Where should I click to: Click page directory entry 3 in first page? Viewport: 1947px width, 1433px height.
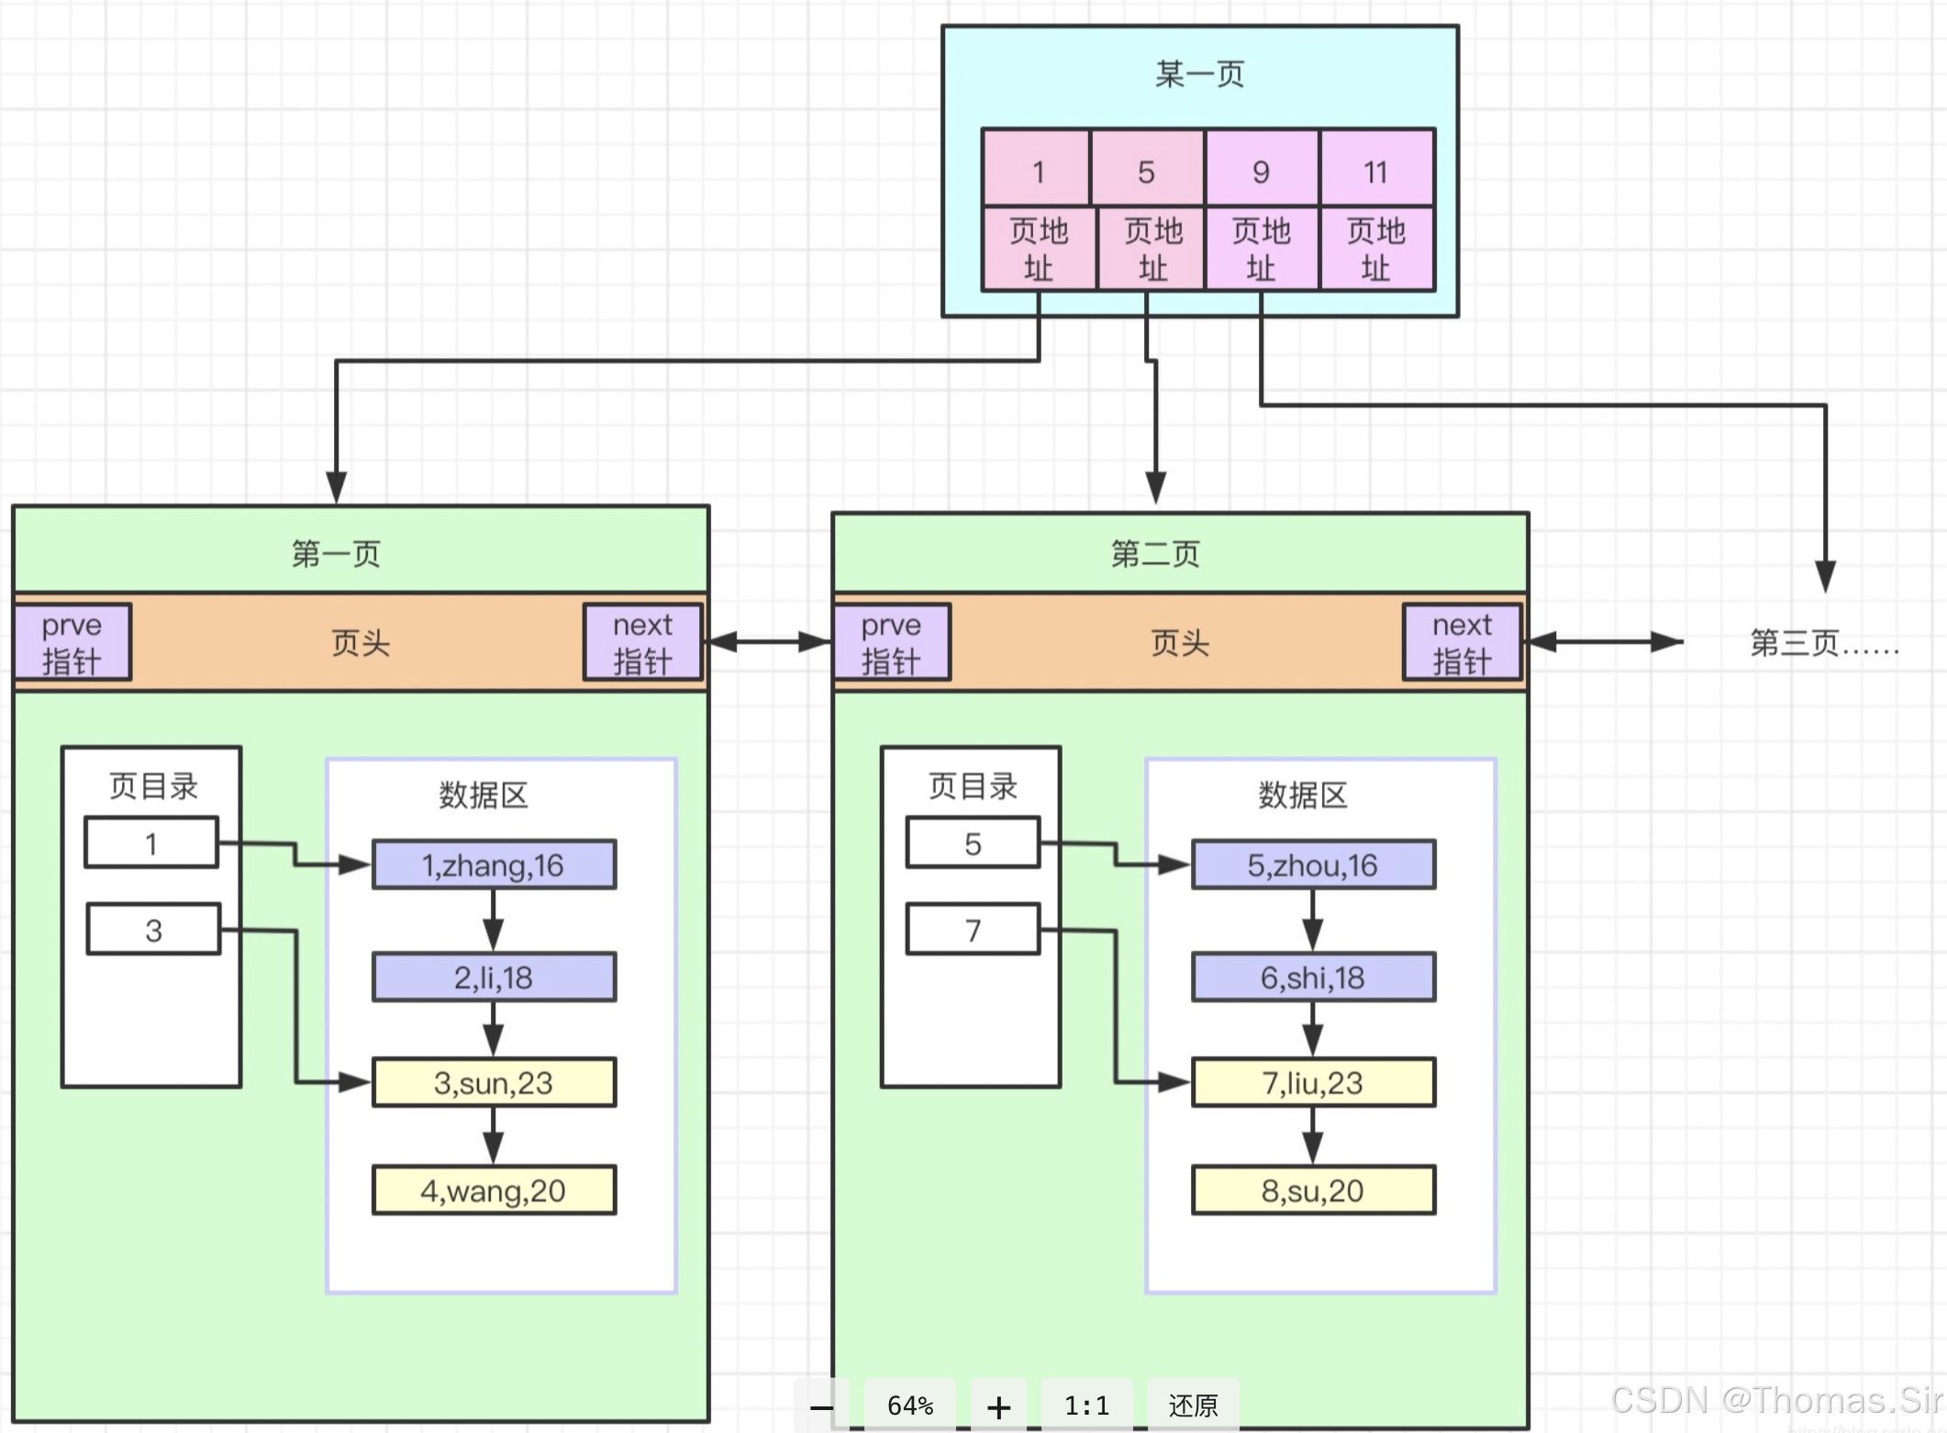(153, 930)
